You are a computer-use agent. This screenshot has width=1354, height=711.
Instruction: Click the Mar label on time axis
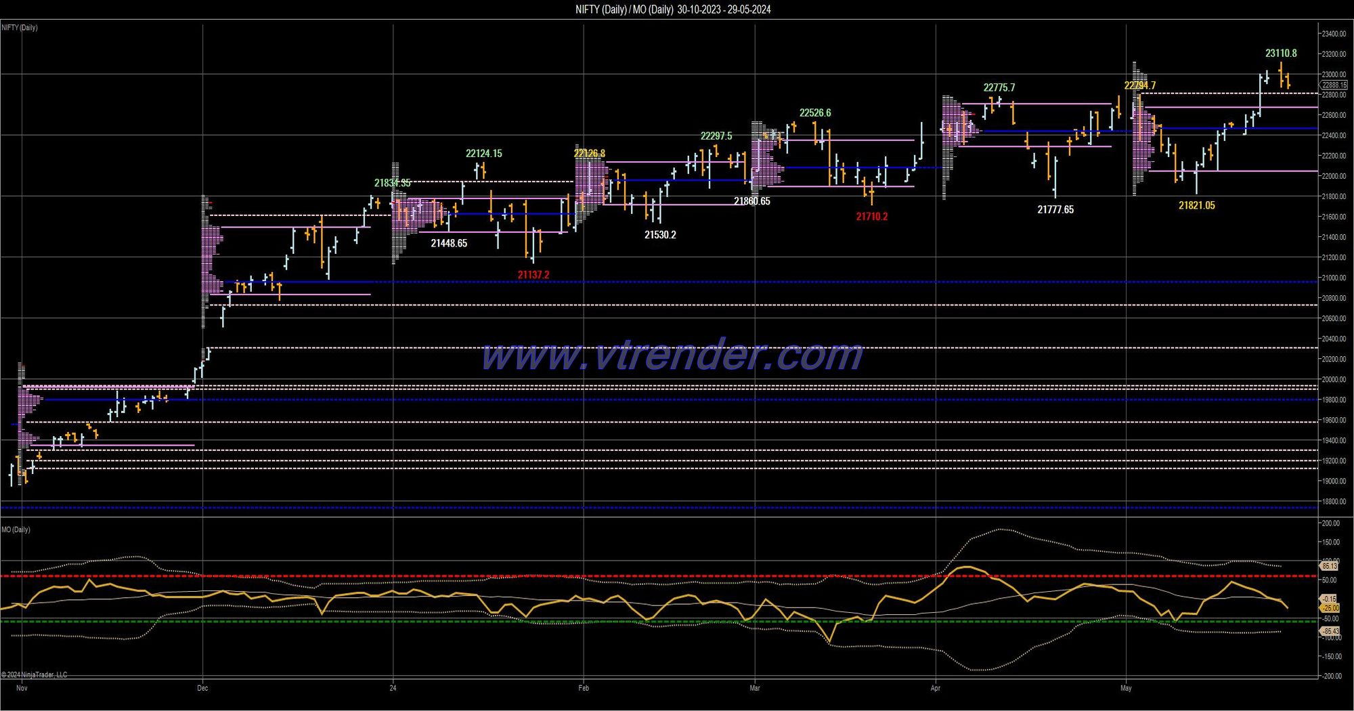tap(755, 688)
